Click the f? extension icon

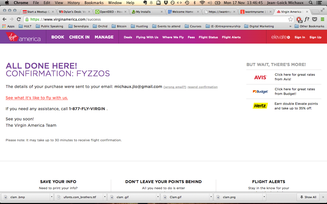[307, 19]
